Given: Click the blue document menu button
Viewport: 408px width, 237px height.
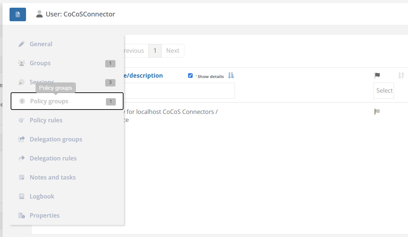Looking at the screenshot, I should pos(18,14).
